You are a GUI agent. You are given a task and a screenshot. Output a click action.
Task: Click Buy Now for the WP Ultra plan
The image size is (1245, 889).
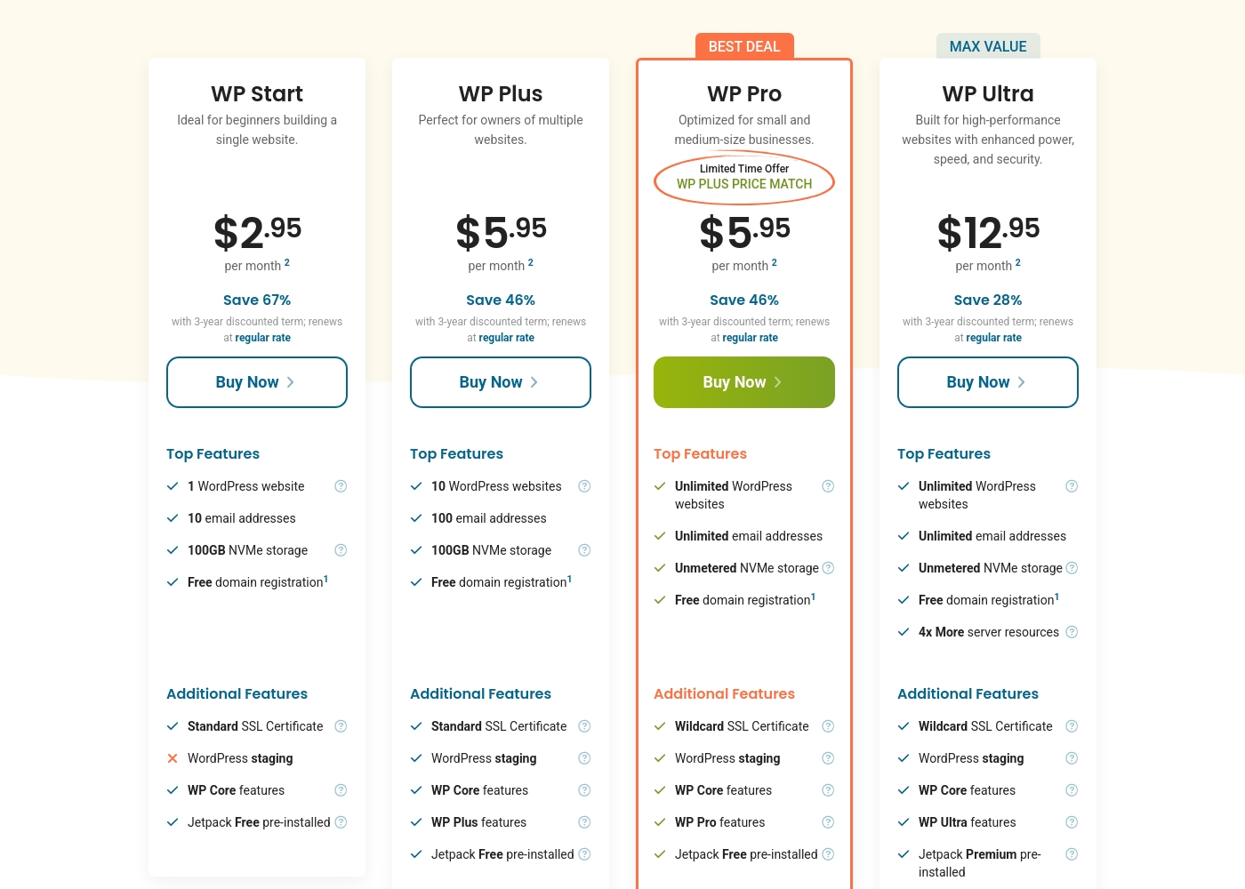coord(988,382)
